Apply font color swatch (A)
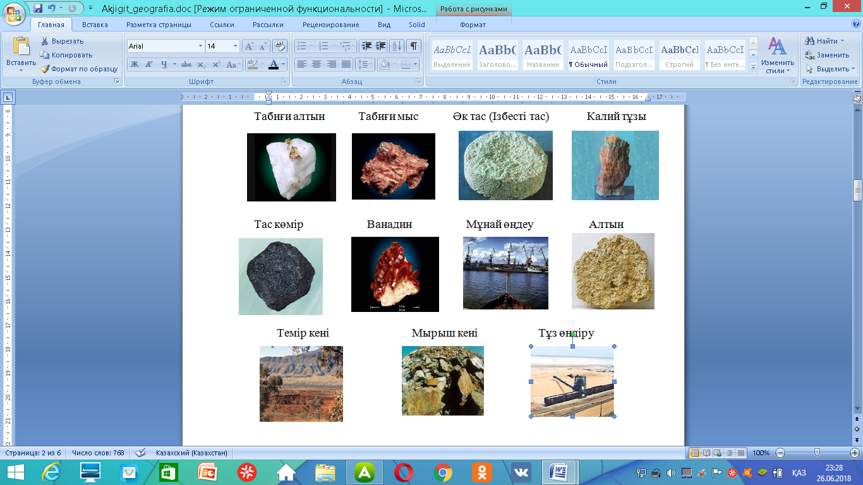 [x=273, y=64]
